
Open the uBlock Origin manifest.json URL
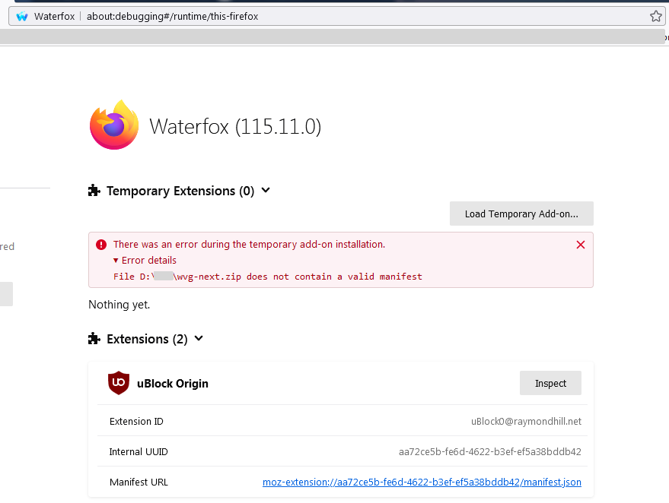(422, 482)
